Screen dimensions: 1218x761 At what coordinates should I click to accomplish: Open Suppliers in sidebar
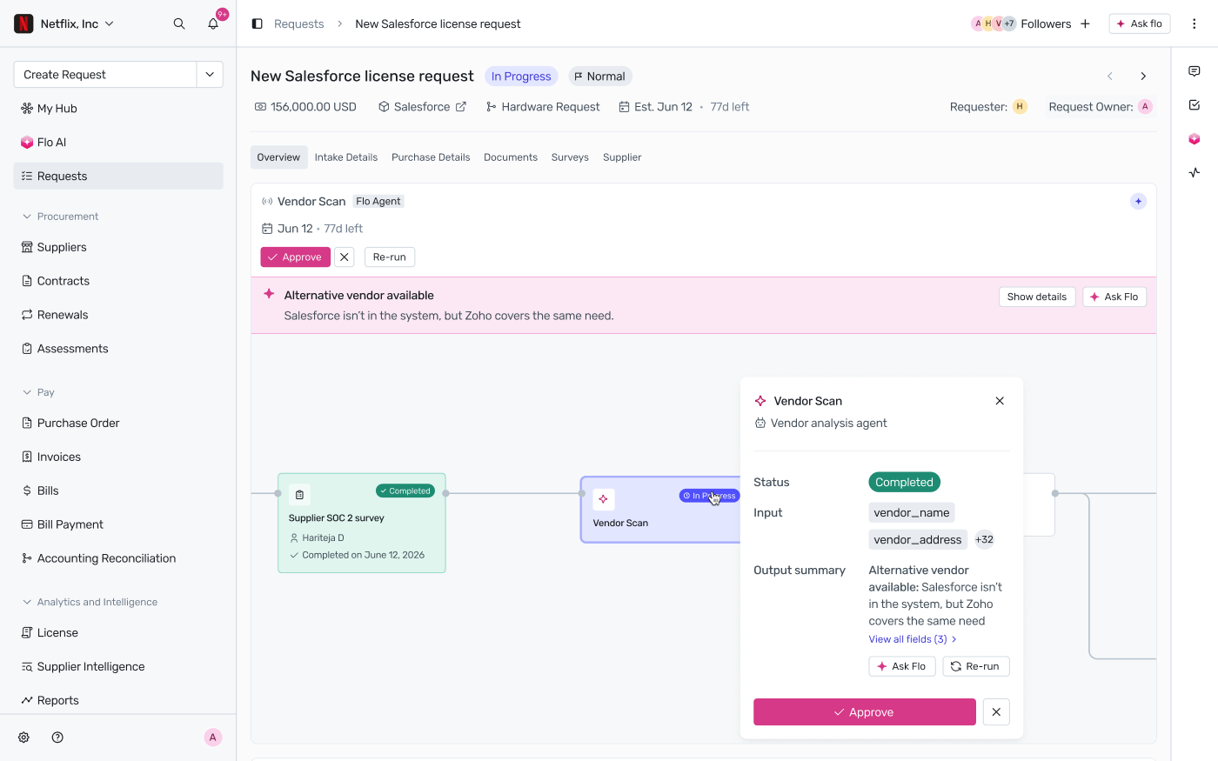pyautogui.click(x=118, y=247)
